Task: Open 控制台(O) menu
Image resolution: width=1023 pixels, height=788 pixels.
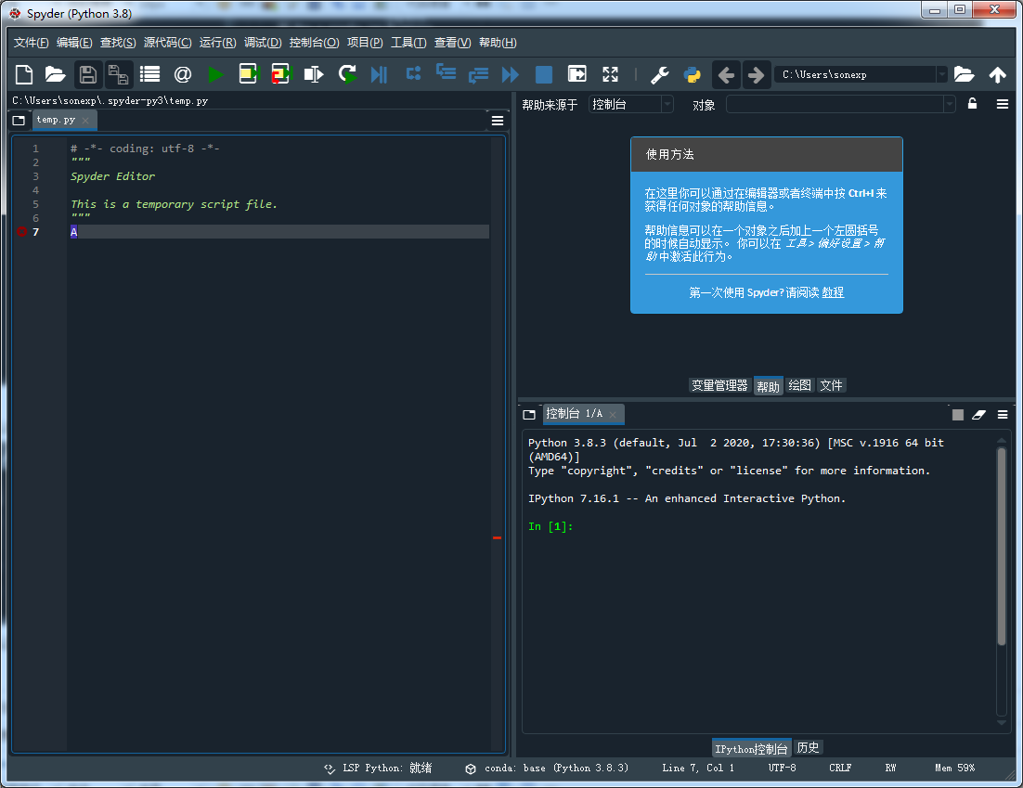Action: click(315, 43)
